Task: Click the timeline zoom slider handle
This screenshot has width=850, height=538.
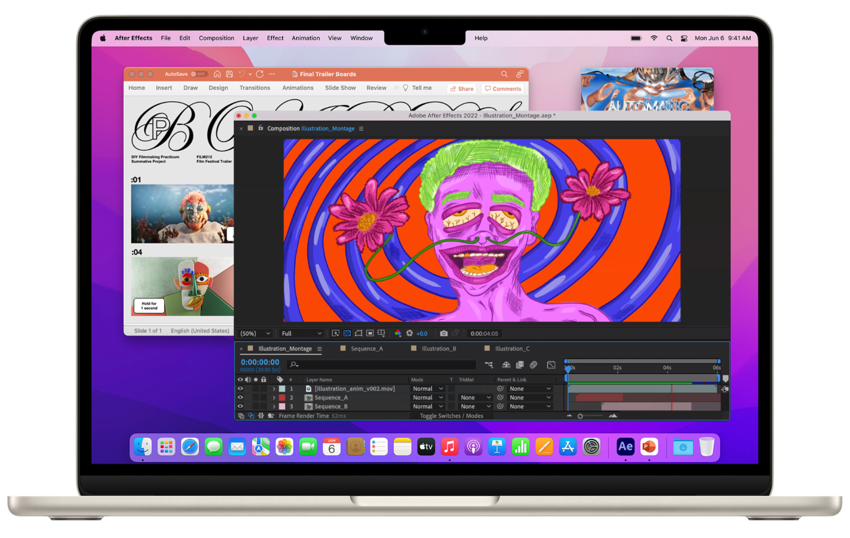Action: click(x=580, y=416)
